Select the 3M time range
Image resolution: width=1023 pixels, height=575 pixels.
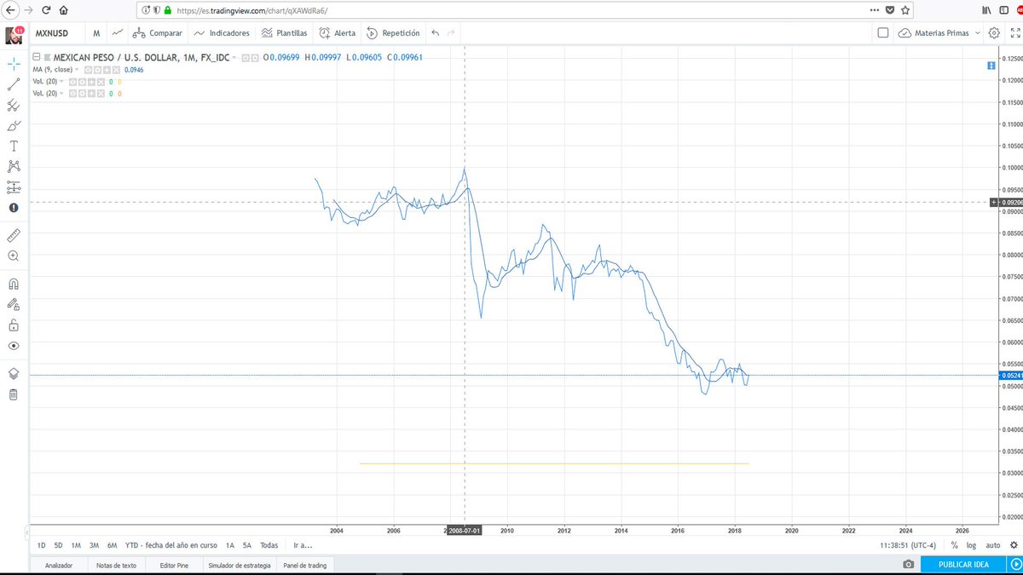click(x=94, y=545)
